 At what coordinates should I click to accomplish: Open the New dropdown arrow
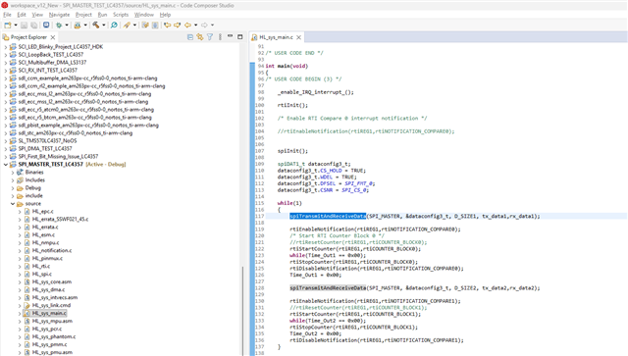click(16, 25)
